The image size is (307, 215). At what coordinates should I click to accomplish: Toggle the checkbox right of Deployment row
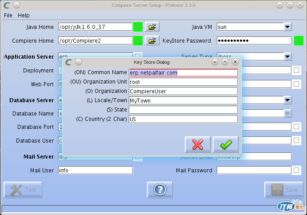point(296,70)
